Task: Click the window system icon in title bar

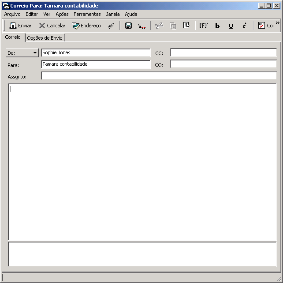Action: tap(6, 6)
